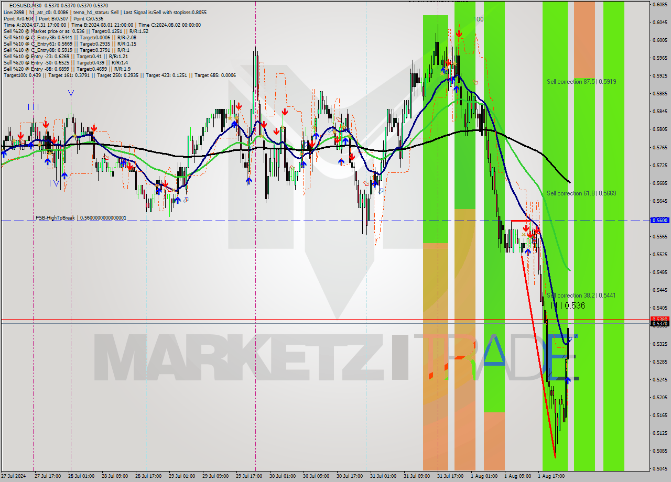Click the '1 Aug 17:00' time axis label
Viewport: 671px width, 482px height.
pyautogui.click(x=552, y=476)
